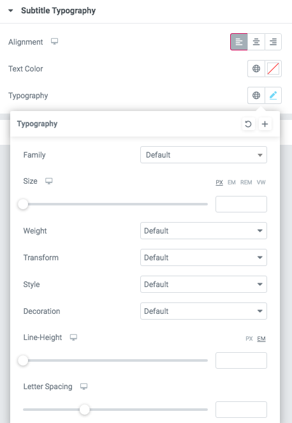The height and width of the screenshot is (423, 292).
Task: Select right text alignment icon
Action: point(273,42)
